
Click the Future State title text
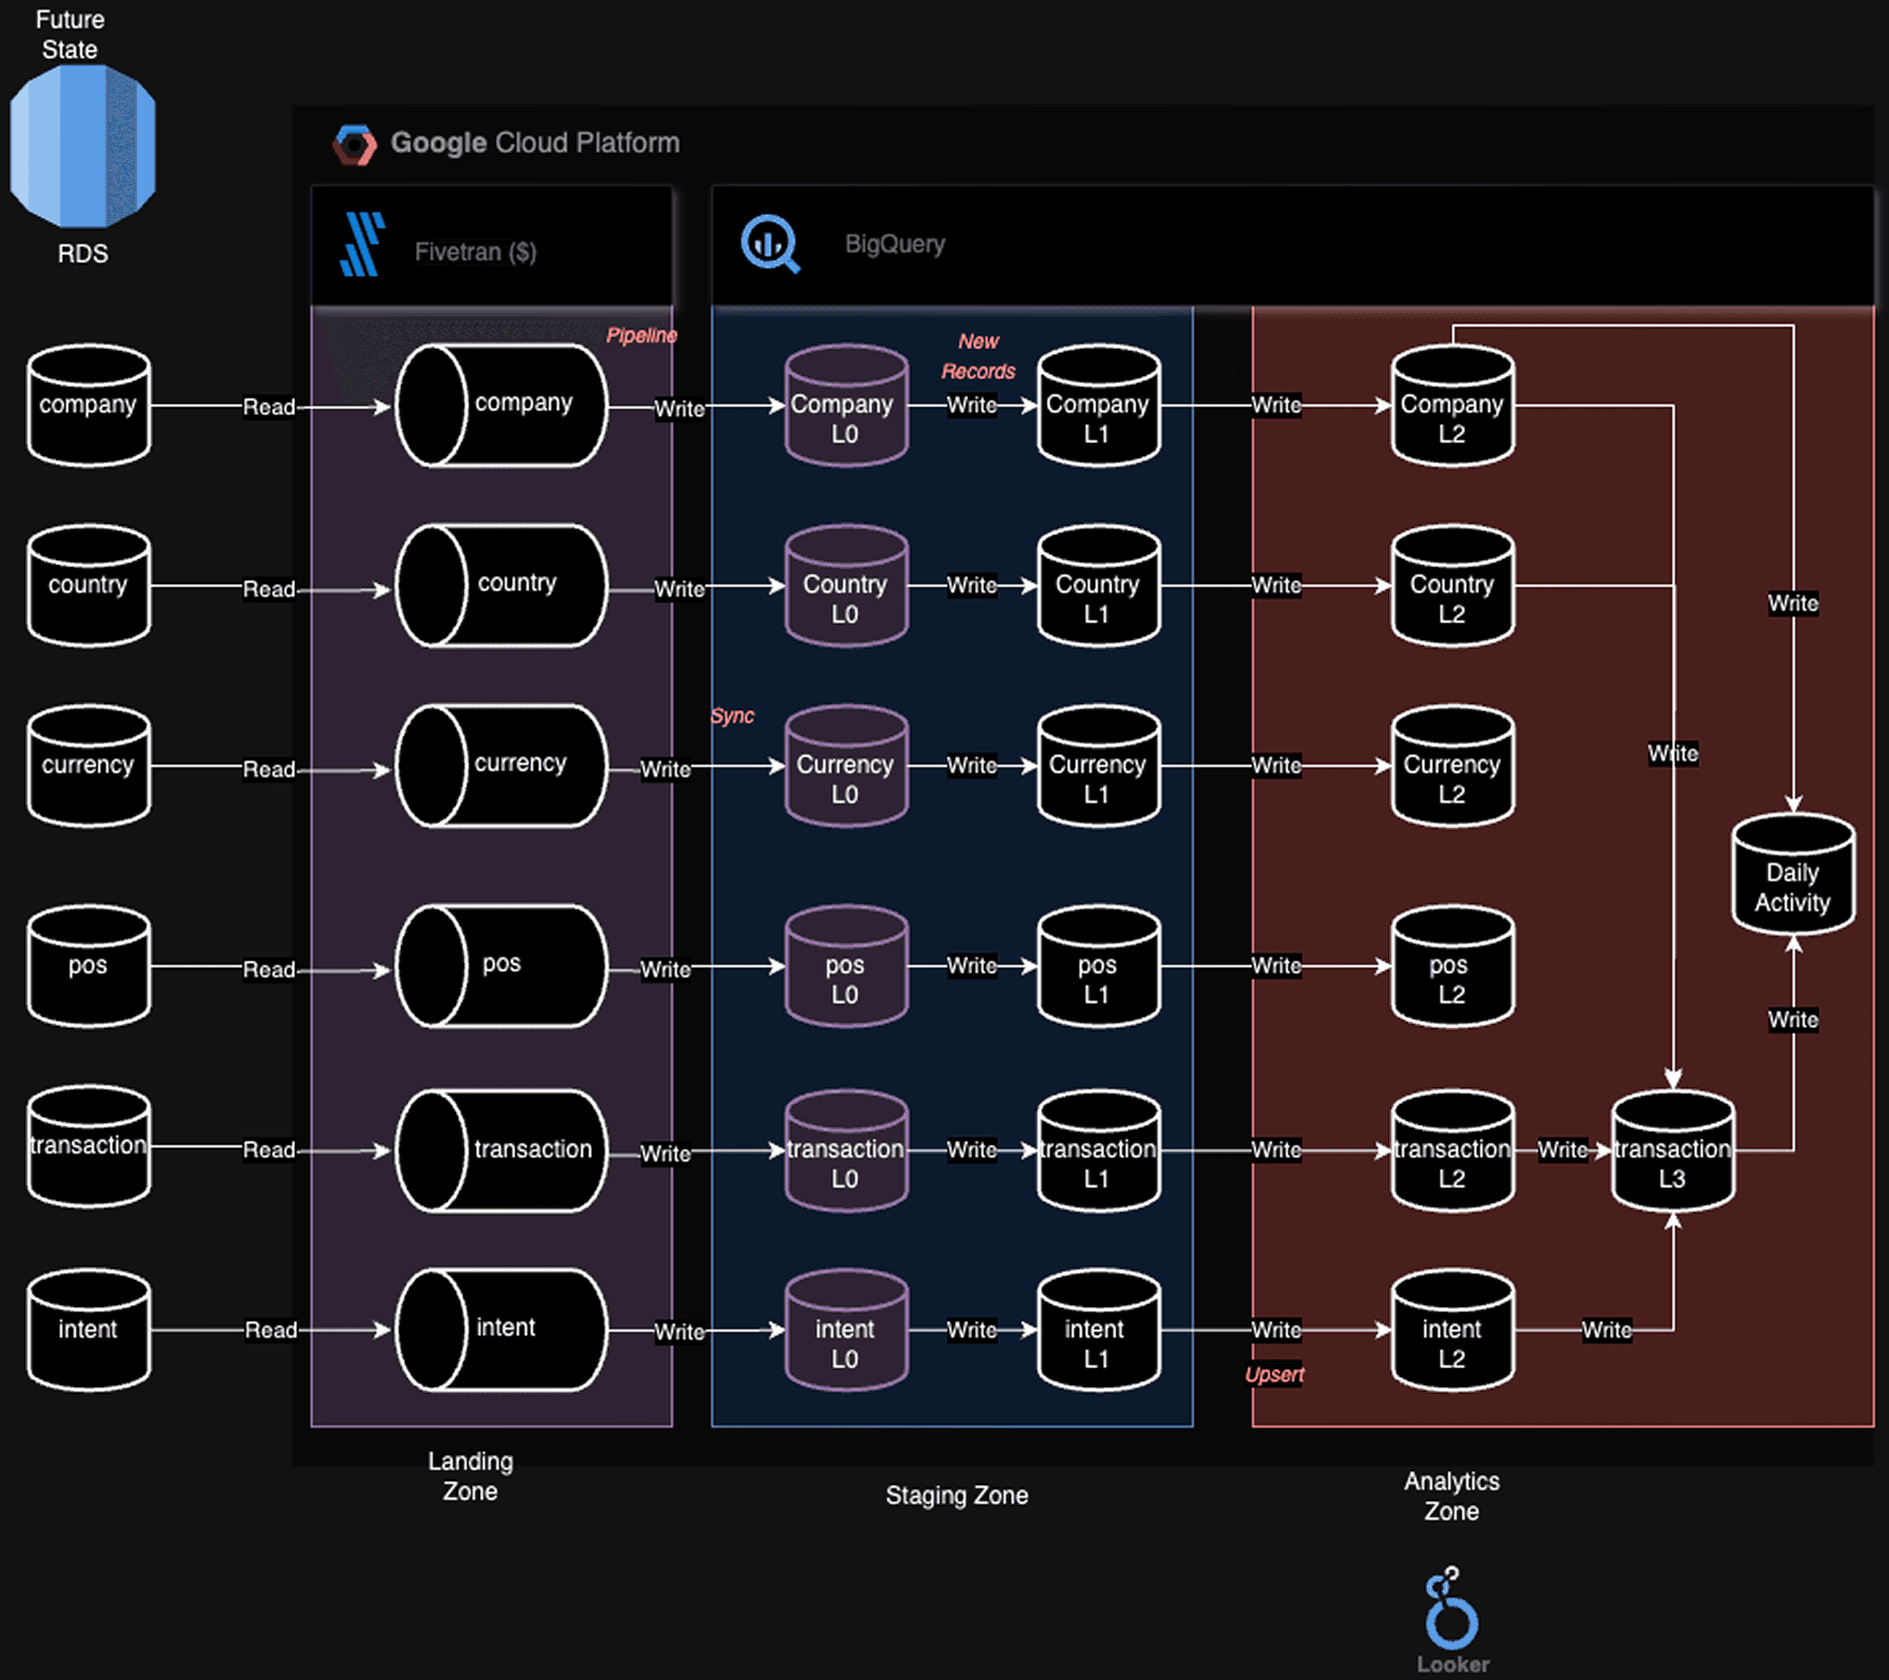pos(70,34)
